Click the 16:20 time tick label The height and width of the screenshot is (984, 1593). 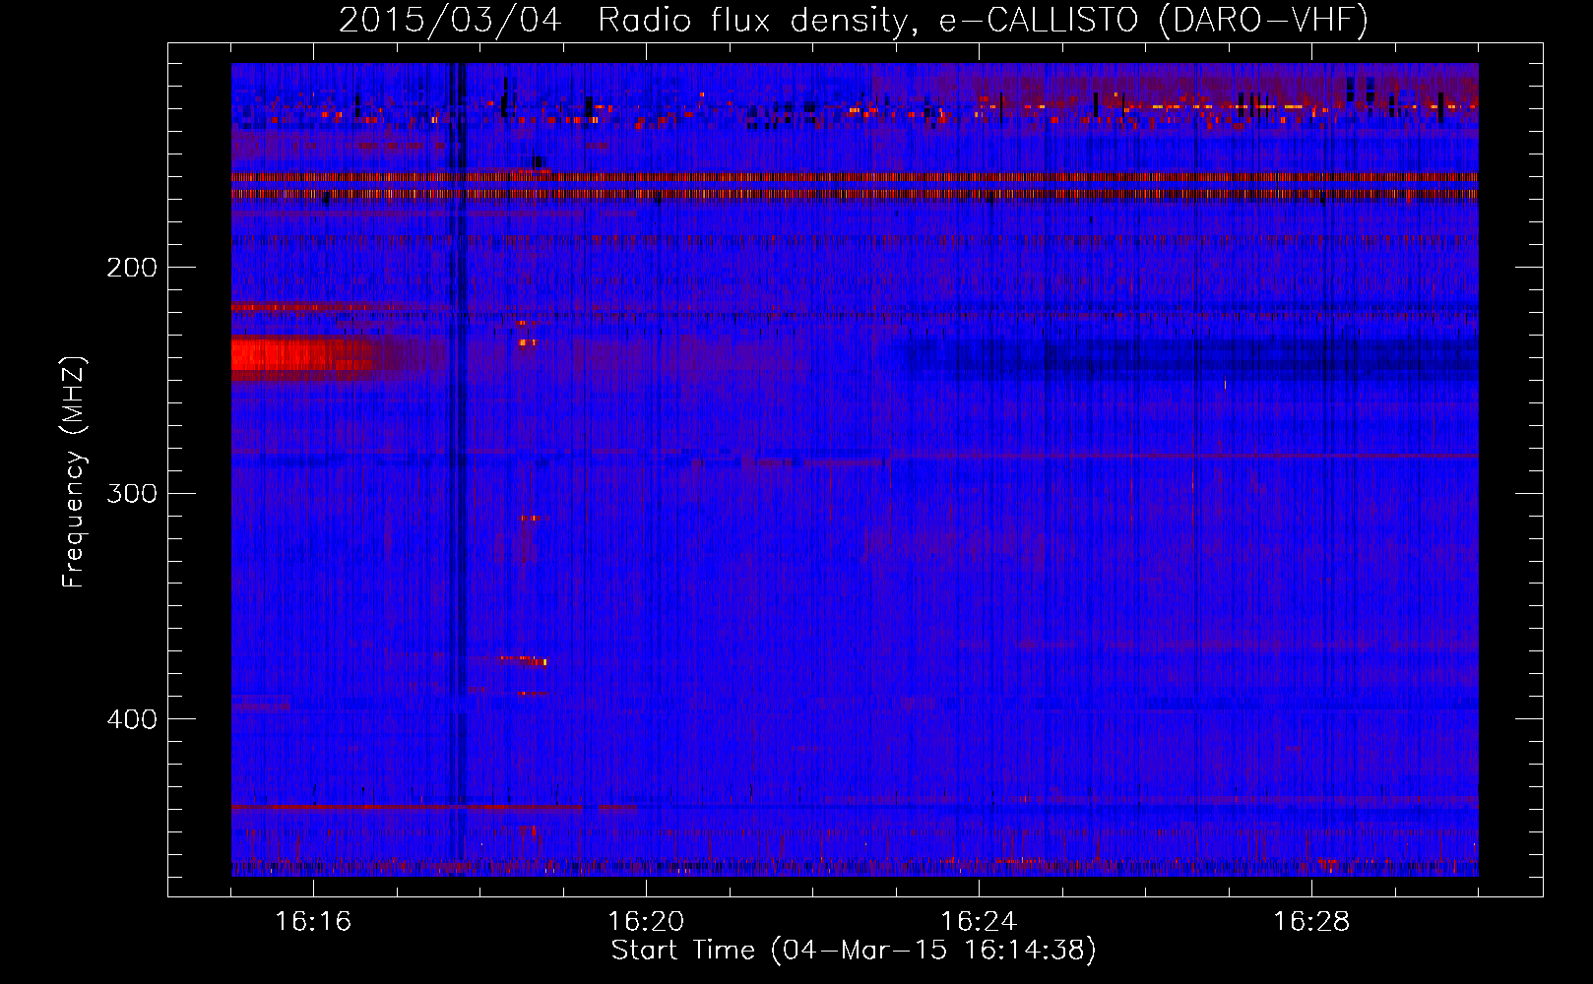pos(646,921)
